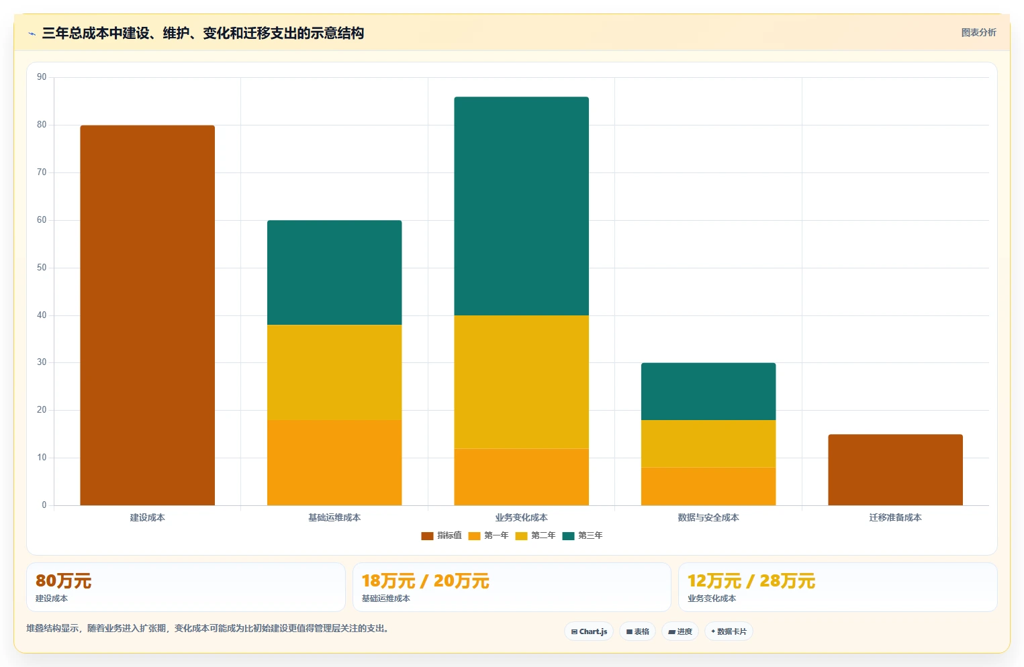Click the yellow 第二年 legend color box
1024x667 pixels.
[x=521, y=535]
